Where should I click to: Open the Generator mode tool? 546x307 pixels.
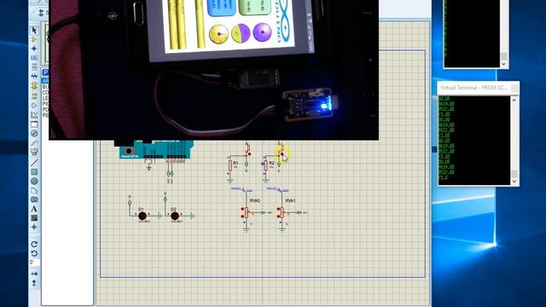[x=34, y=133]
